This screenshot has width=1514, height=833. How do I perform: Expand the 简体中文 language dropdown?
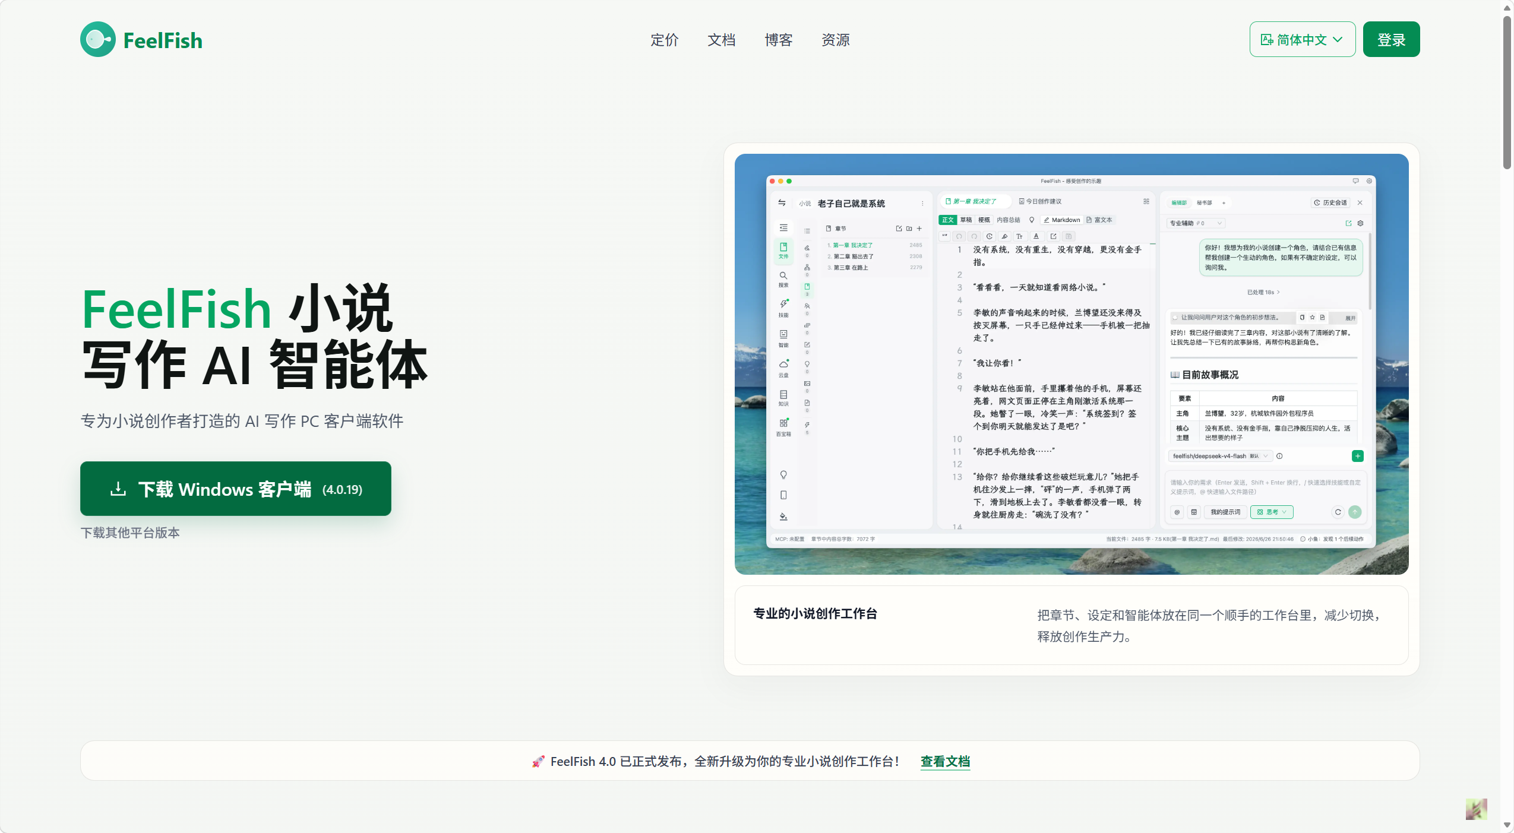1302,39
